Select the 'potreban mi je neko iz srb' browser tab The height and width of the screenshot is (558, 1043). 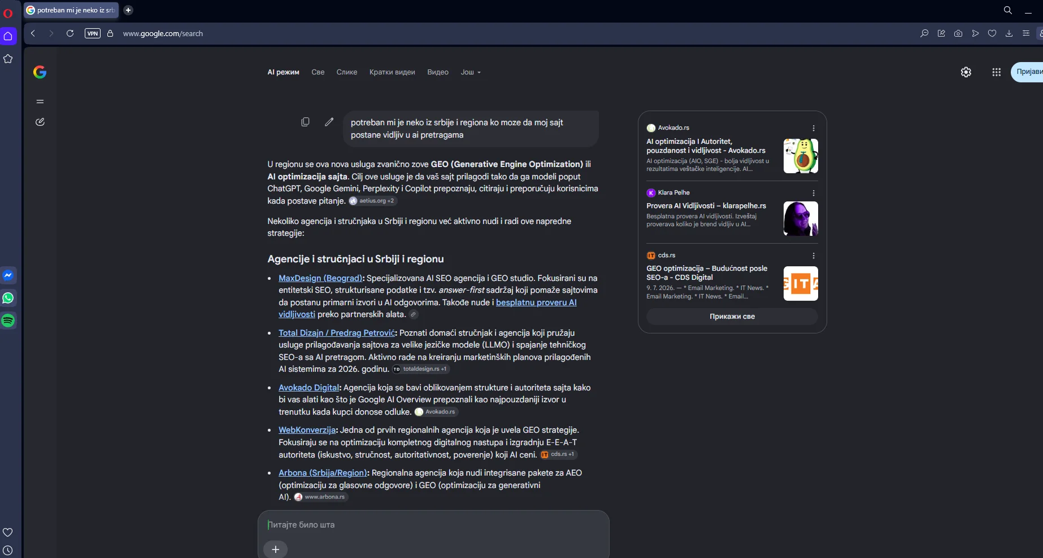pyautogui.click(x=71, y=10)
